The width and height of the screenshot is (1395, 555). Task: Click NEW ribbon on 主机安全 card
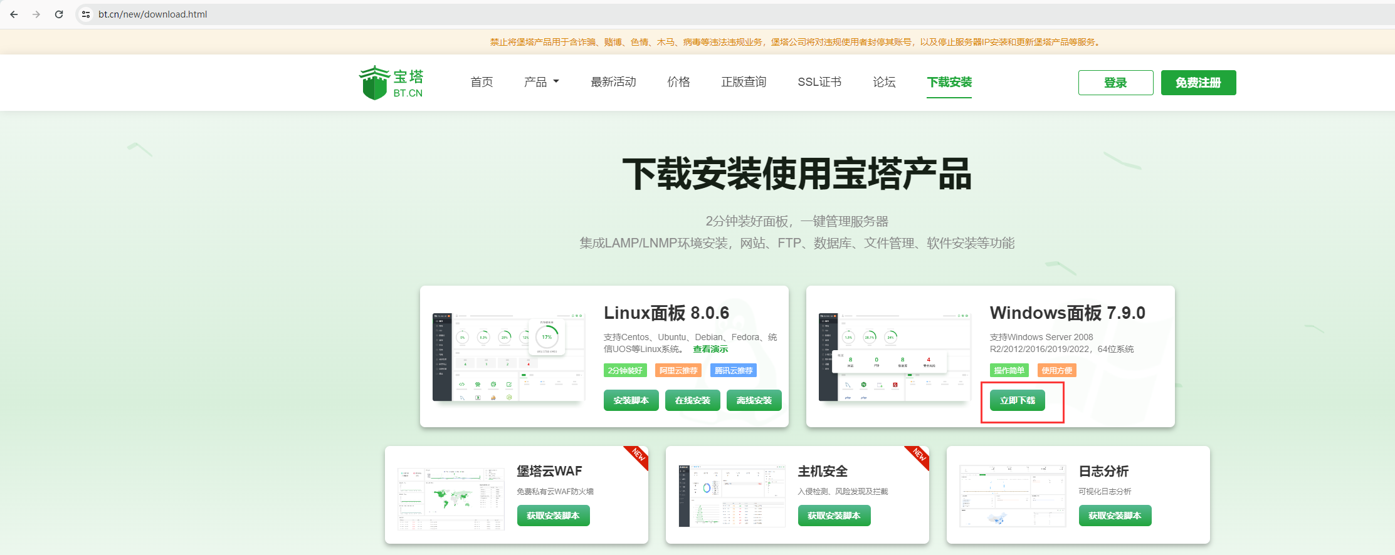pos(919,455)
